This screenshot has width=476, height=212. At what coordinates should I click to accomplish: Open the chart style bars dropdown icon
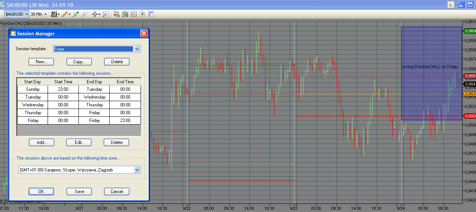tap(54, 14)
